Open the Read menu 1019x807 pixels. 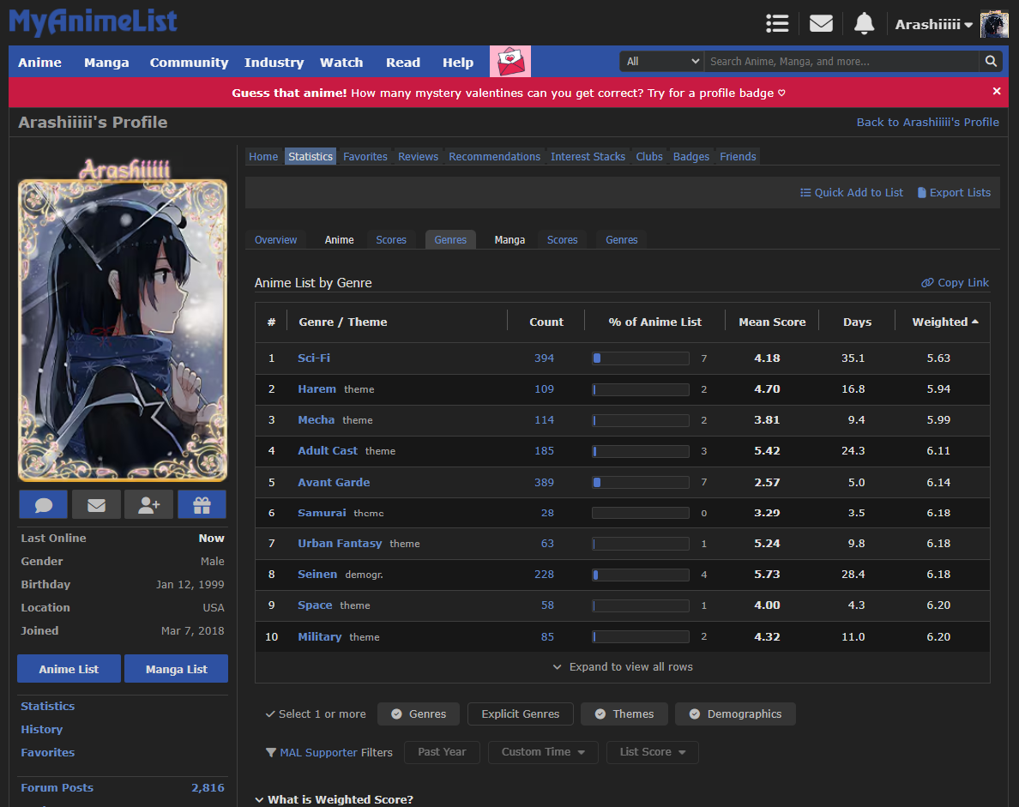click(x=403, y=63)
